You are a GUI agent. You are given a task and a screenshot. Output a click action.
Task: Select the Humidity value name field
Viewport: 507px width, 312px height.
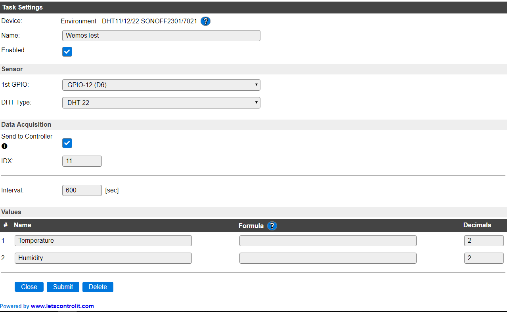point(103,258)
